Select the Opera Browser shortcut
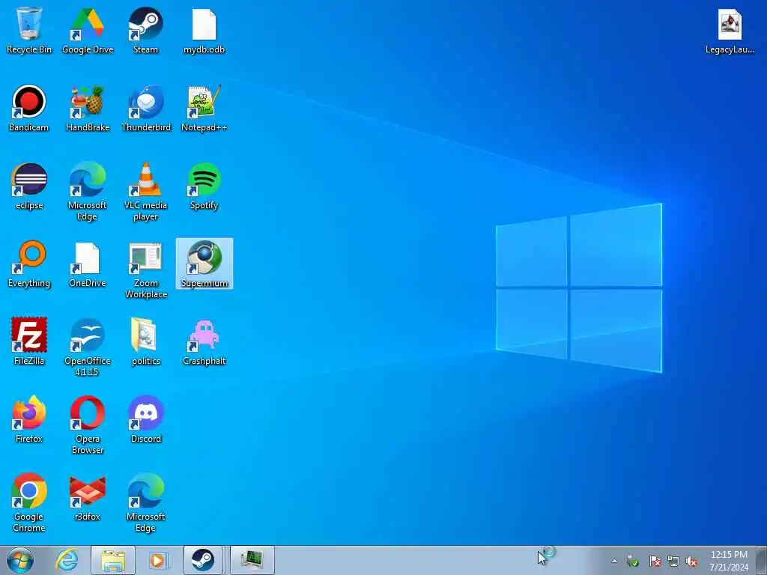This screenshot has height=575, width=767. pyautogui.click(x=88, y=425)
